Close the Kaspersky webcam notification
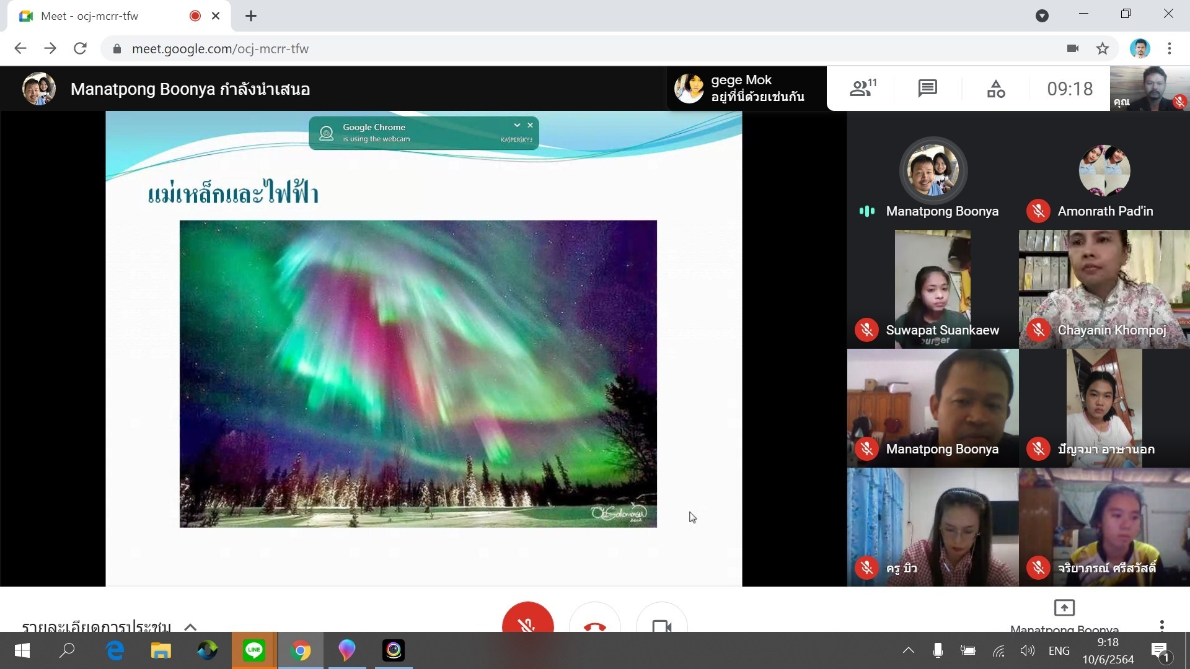This screenshot has width=1190, height=669. point(531,125)
